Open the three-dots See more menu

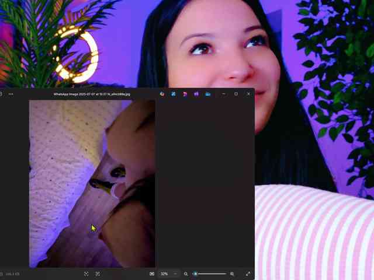pyautogui.click(x=11, y=94)
